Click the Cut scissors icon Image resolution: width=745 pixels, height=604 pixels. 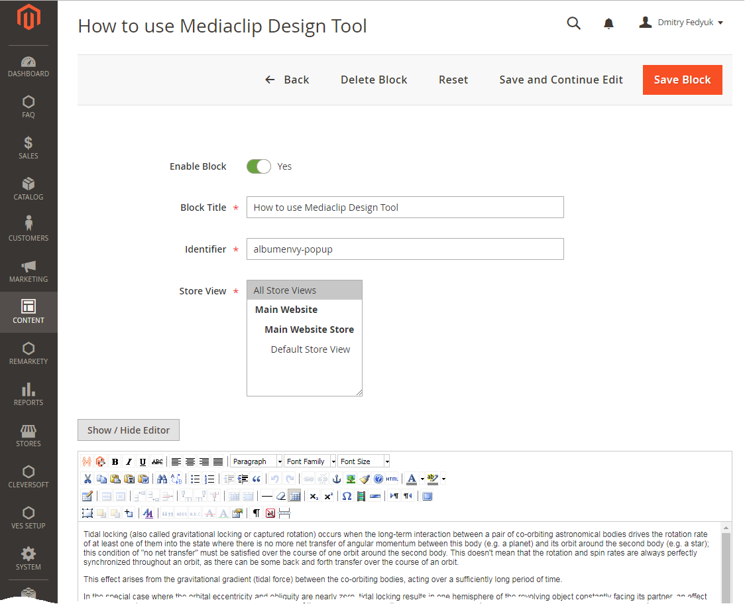click(87, 479)
